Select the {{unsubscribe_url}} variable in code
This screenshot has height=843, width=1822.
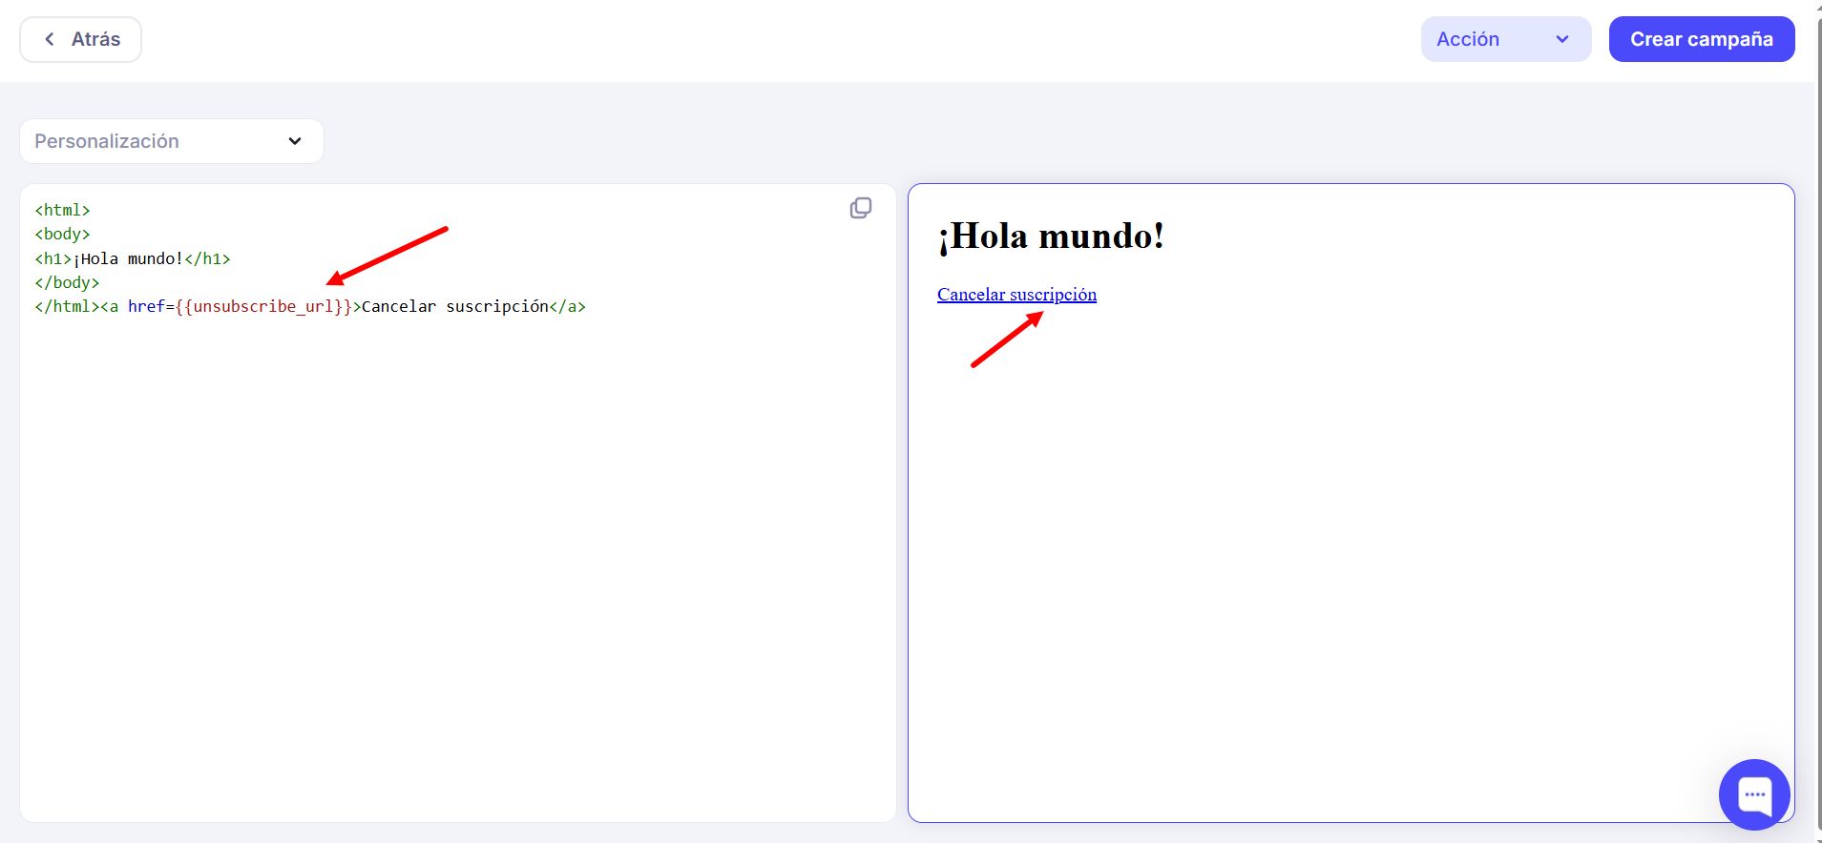coord(263,306)
